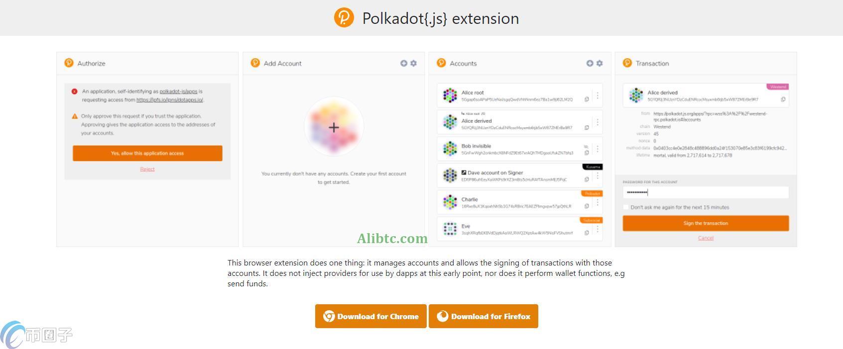Copy the Charlie account address
This screenshot has width=843, height=349.
coord(587,206)
